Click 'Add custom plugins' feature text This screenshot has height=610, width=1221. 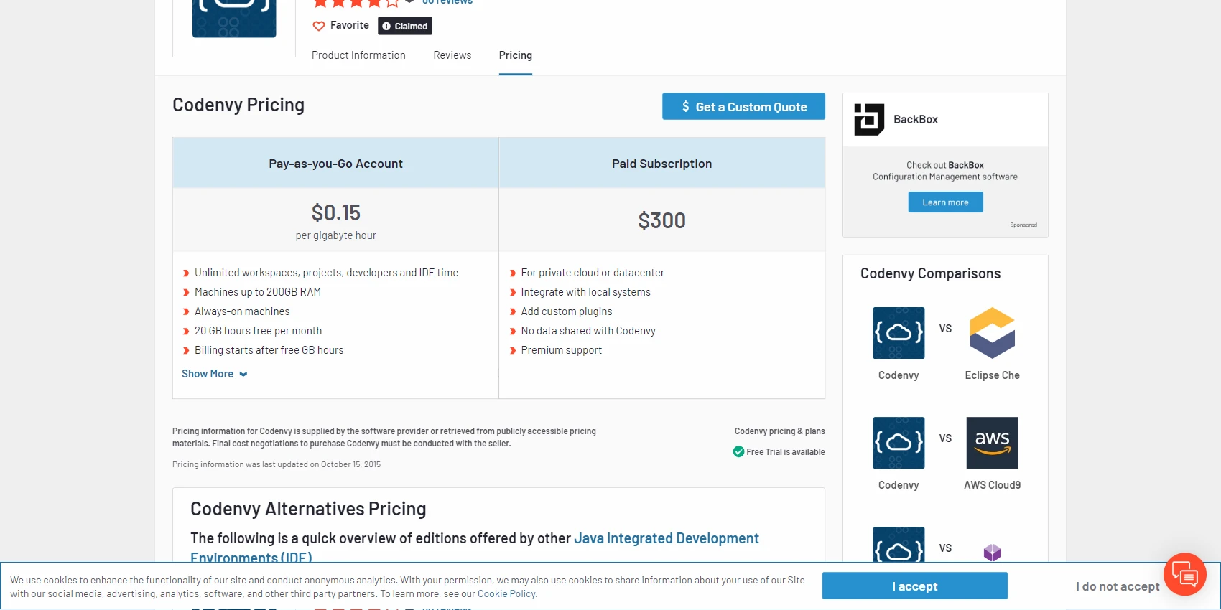[567, 311]
